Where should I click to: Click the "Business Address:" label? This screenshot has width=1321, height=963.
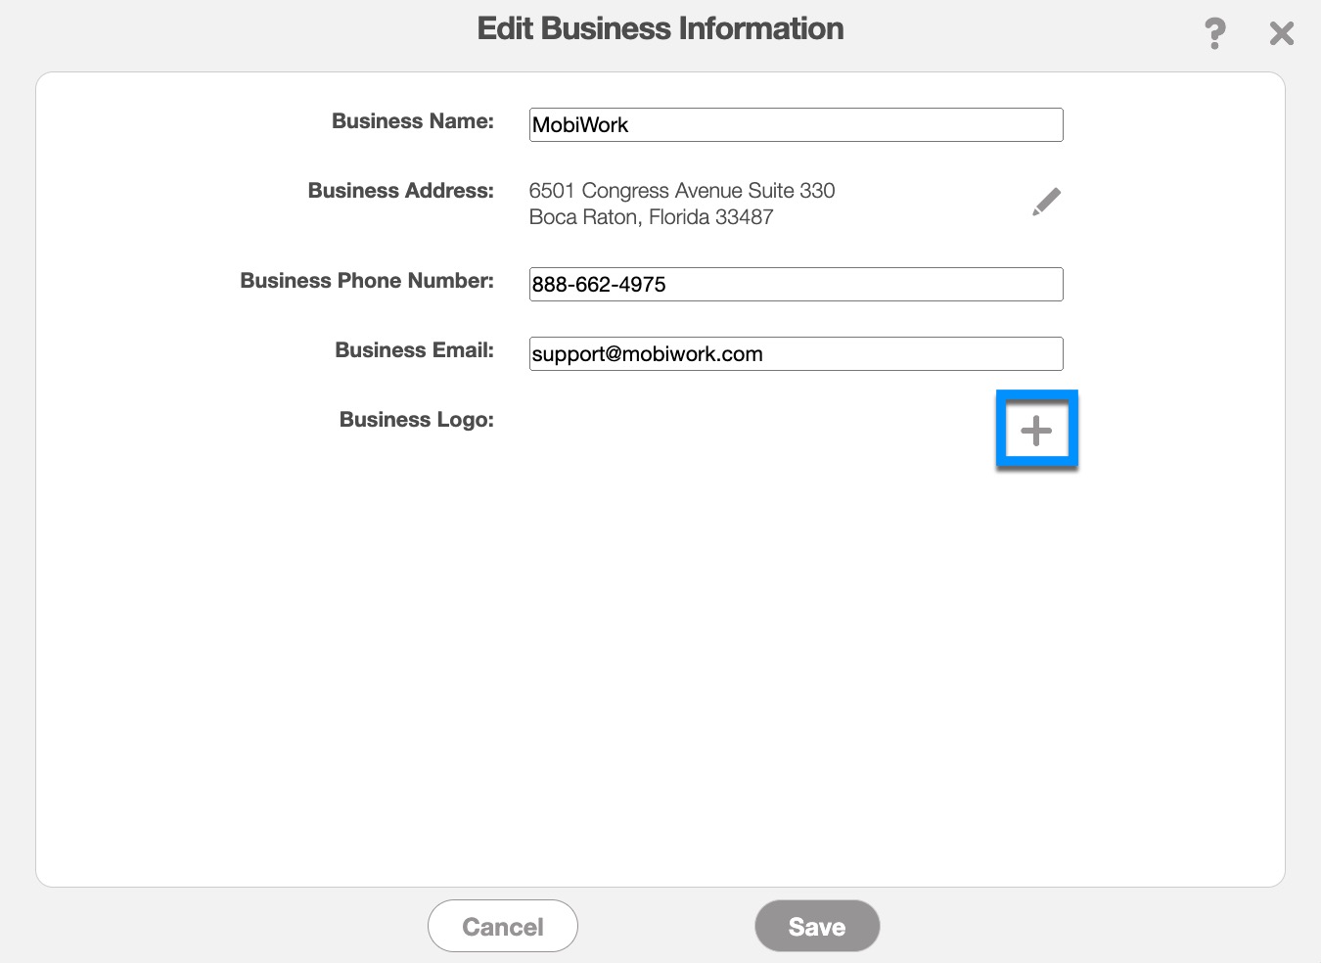tap(400, 191)
